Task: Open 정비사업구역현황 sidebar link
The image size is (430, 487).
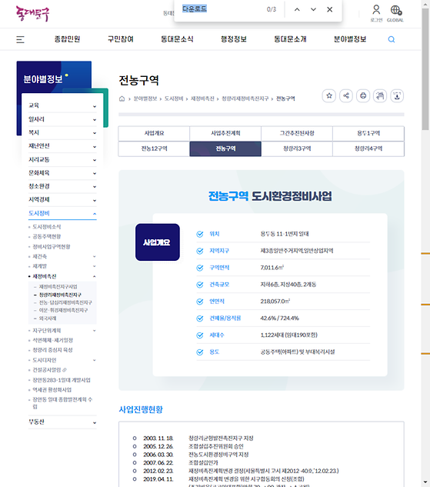Action: [52, 247]
